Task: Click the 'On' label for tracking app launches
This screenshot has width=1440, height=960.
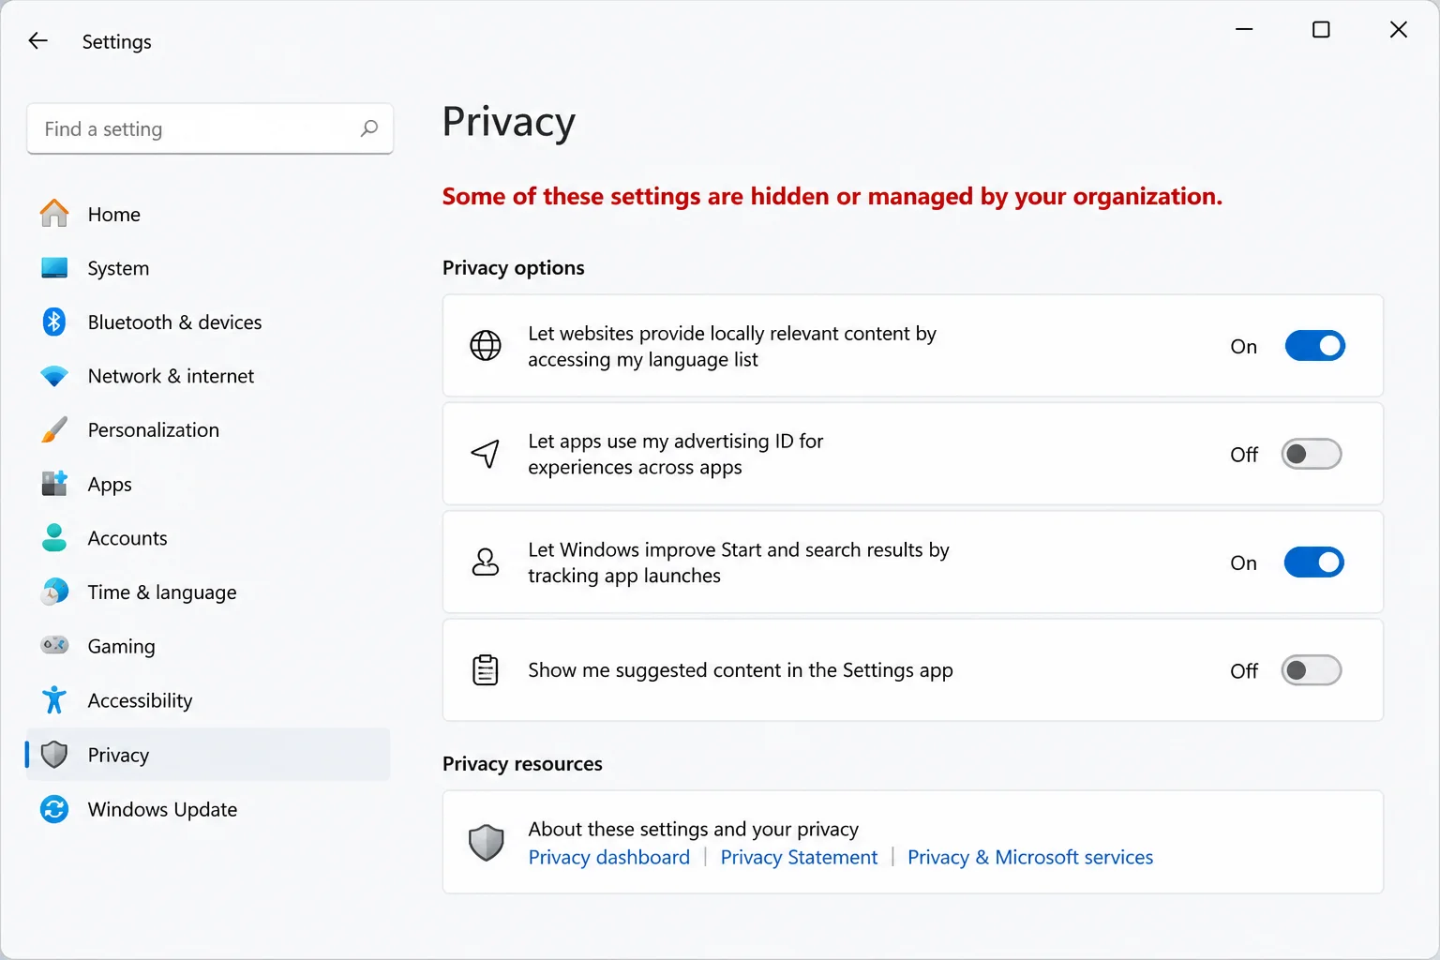Action: click(1243, 562)
